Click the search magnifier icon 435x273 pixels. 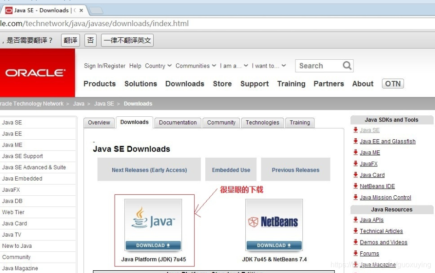tap(348, 65)
